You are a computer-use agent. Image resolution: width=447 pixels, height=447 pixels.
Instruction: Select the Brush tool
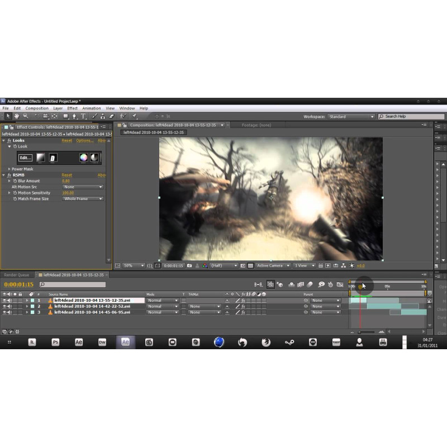(x=94, y=116)
